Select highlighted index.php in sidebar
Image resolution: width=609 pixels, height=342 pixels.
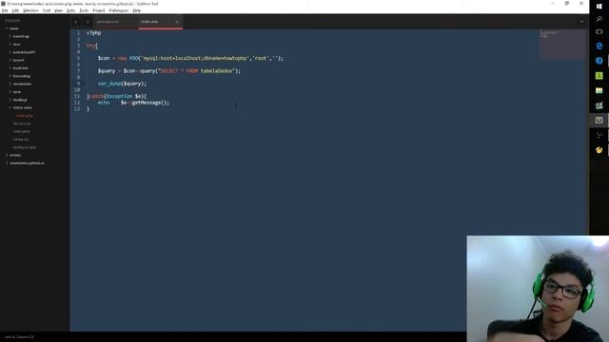25,116
